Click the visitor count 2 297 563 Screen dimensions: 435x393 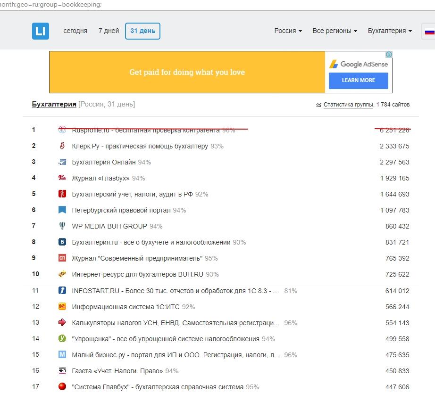[394, 162]
